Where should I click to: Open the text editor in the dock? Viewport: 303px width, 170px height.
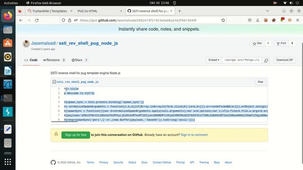tap(8, 129)
